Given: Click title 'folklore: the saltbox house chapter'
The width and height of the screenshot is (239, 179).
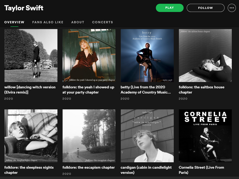Looking at the screenshot, I should 201,90.
